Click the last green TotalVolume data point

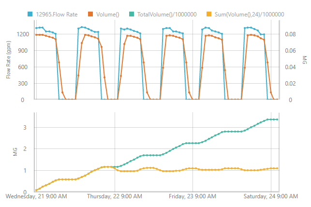pyautogui.click(x=277, y=119)
